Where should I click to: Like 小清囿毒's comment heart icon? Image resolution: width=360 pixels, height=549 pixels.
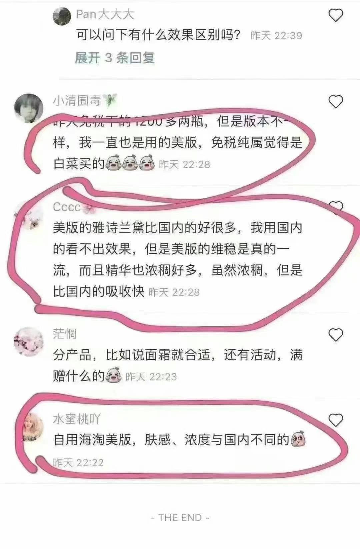336,102
